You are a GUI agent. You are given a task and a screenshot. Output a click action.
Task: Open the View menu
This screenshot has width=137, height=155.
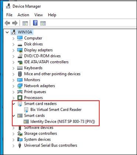pos(38,15)
